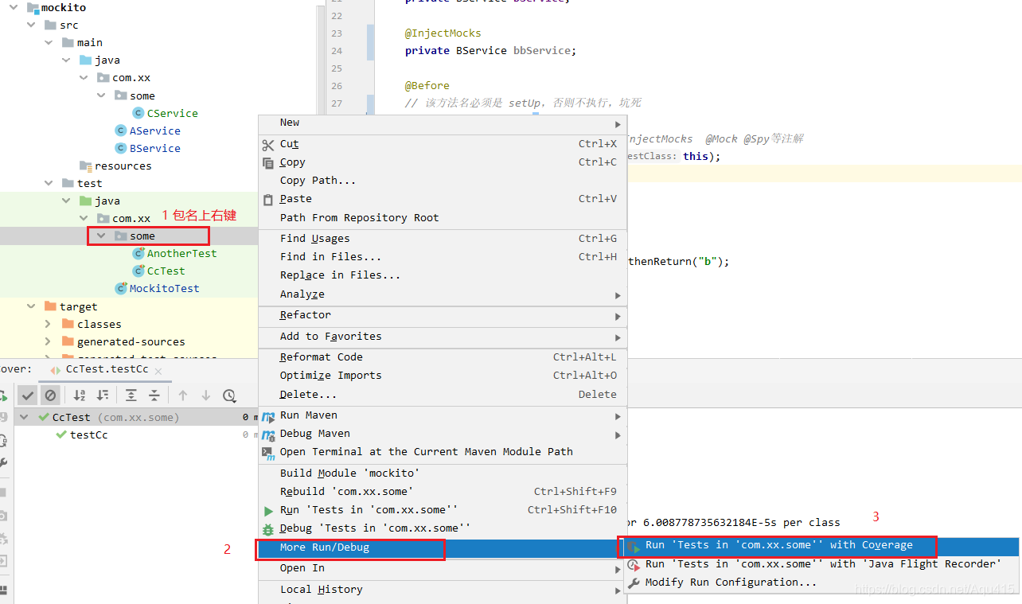
Task: Click the Previous Failed Test up arrow
Action: pos(183,396)
